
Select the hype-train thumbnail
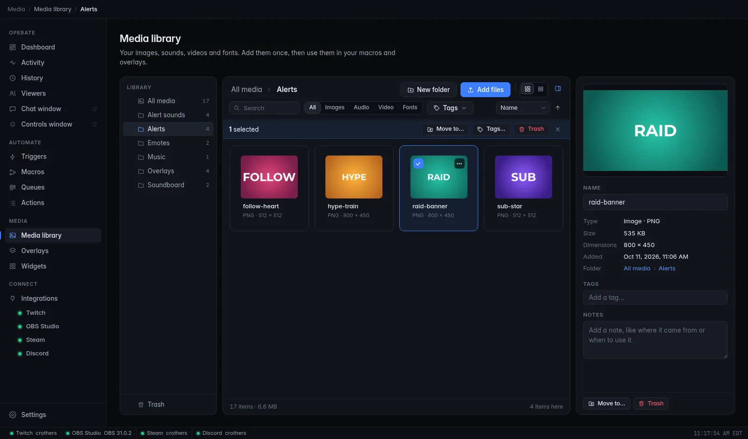point(354,177)
